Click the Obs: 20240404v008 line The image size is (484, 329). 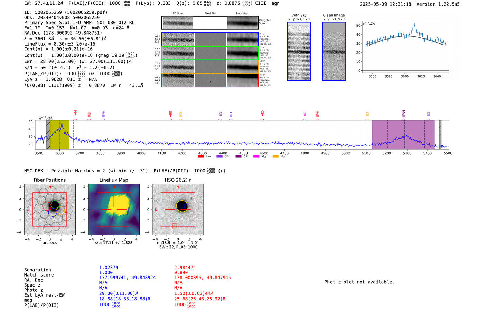[x=62, y=17]
